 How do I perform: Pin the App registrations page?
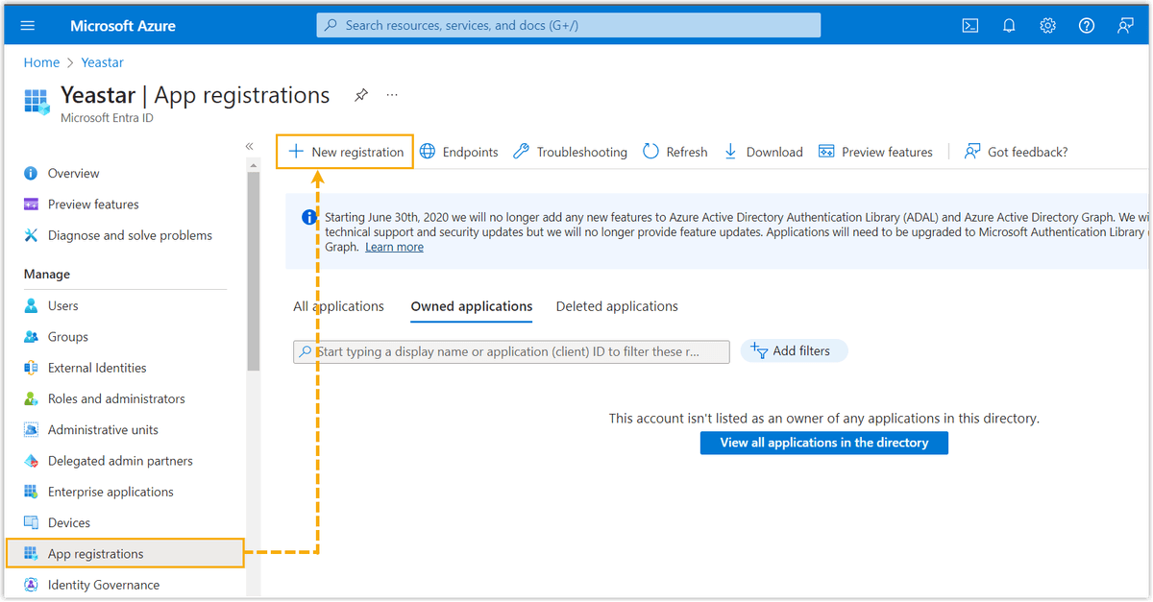360,95
